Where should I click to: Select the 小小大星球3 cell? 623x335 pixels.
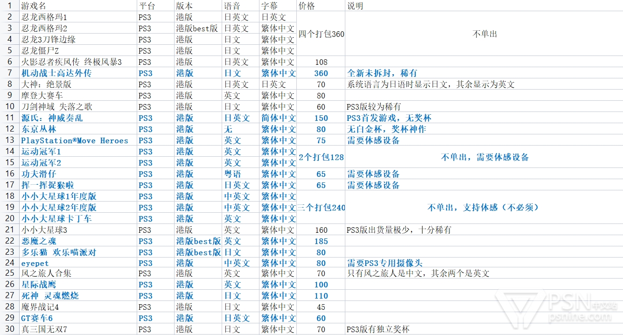point(78,230)
